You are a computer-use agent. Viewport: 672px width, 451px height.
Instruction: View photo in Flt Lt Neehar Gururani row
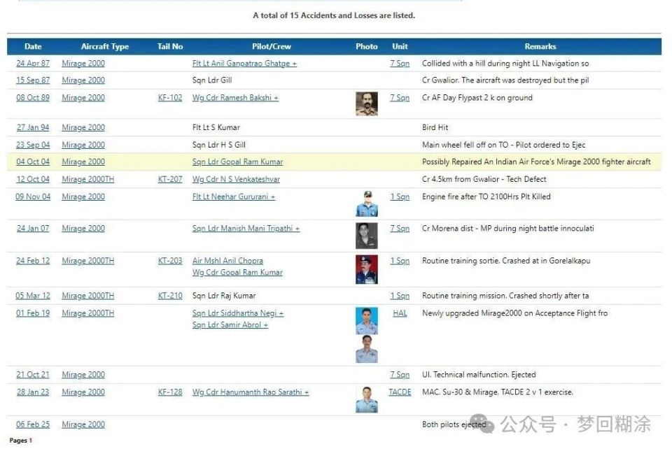click(x=367, y=203)
